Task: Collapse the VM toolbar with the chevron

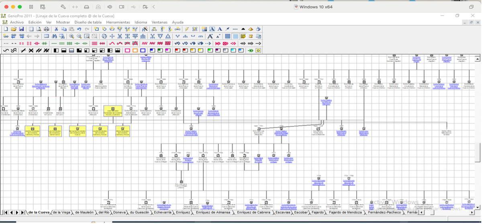Action: tap(154, 7)
